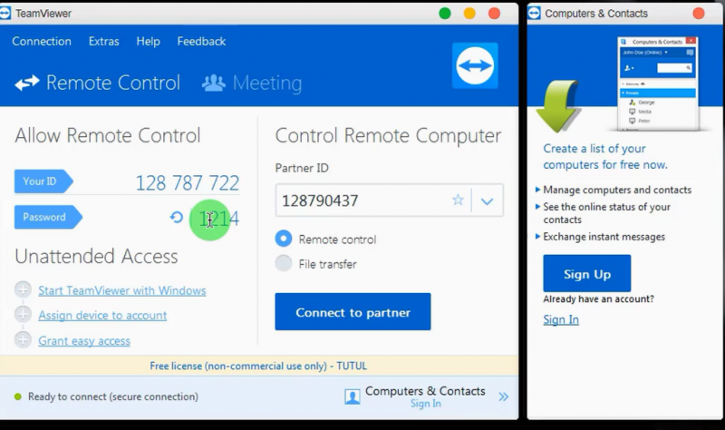Click Sign In under Computers & Contacts bar
This screenshot has width=725, height=430.
[x=425, y=404]
